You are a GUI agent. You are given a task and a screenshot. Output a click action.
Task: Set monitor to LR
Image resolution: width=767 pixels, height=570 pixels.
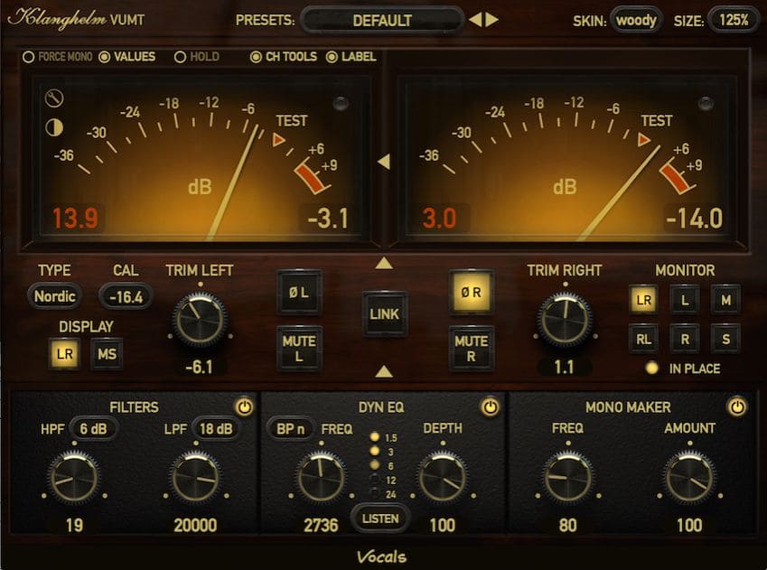coord(643,299)
